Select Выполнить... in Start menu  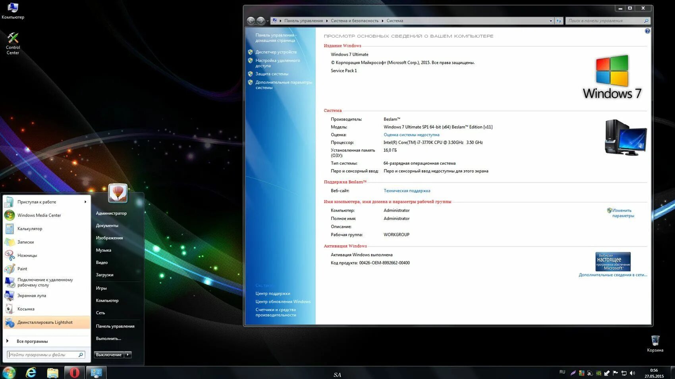108,339
